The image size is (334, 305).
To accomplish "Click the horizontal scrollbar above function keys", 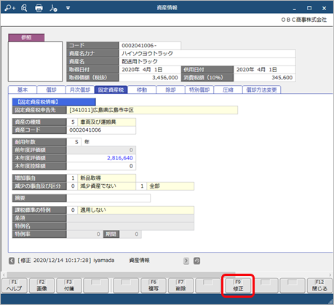I will point(122,275).
